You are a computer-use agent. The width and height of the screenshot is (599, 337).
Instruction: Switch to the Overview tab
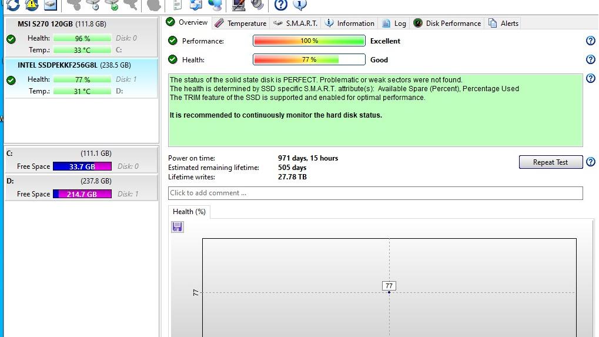click(187, 22)
